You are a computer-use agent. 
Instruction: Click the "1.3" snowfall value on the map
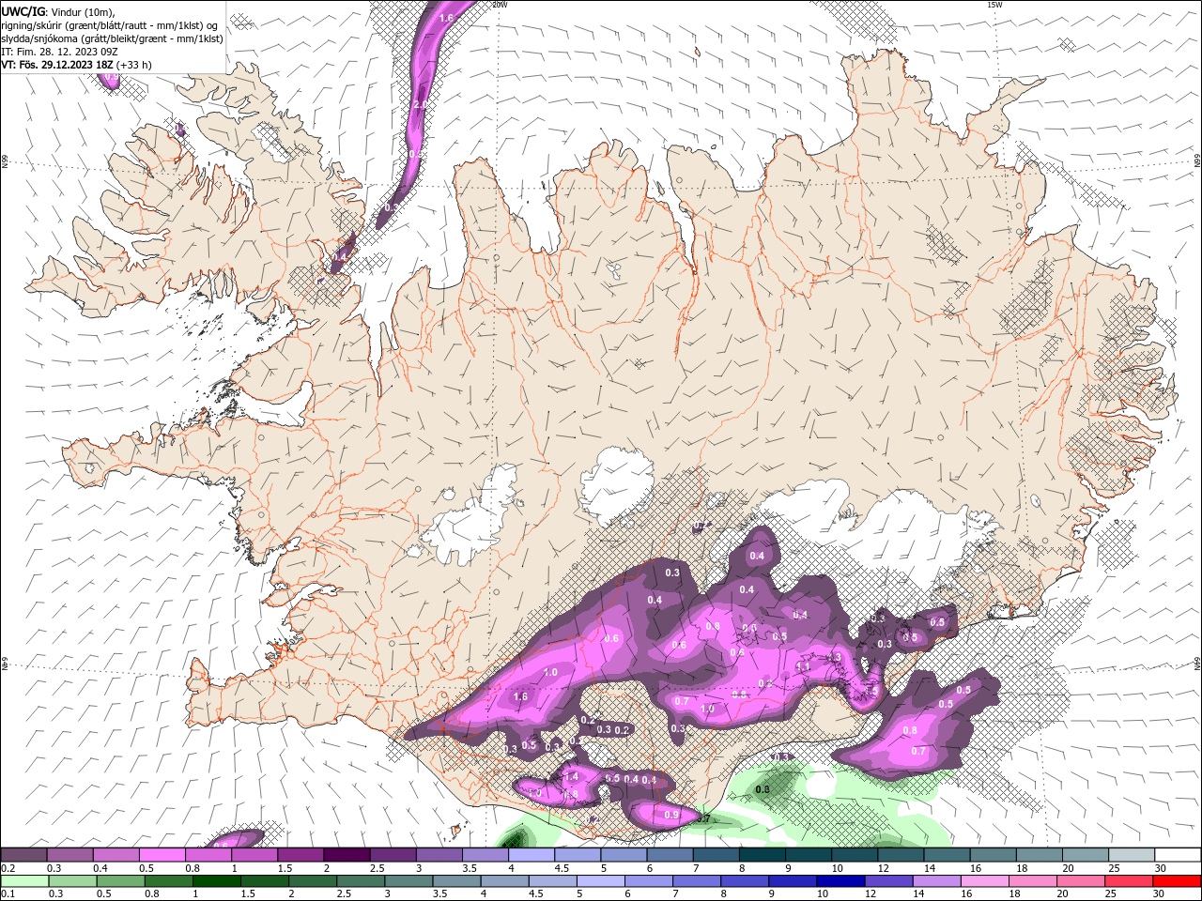click(832, 657)
